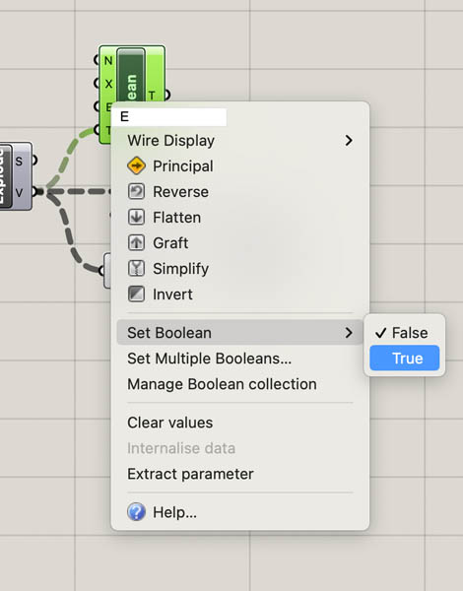Expand the Set Boolean submenu chevron
Viewport: 463px width, 591px height.
coord(349,333)
